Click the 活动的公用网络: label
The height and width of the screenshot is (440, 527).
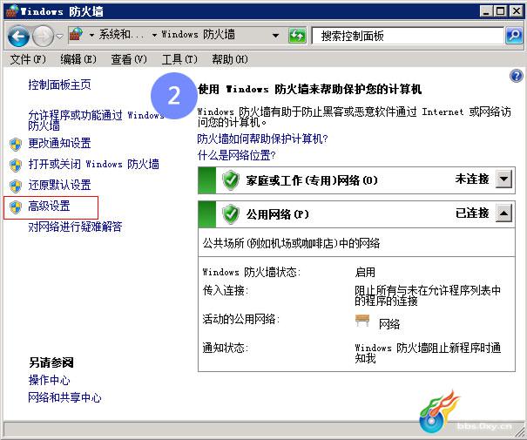(x=241, y=319)
